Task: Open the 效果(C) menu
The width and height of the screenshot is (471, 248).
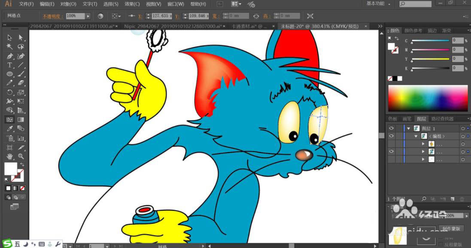Action: coord(132,4)
